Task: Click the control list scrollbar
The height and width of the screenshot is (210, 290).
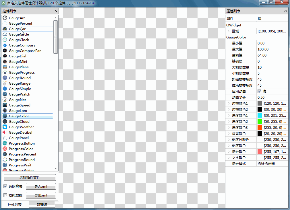Action: click(56, 37)
